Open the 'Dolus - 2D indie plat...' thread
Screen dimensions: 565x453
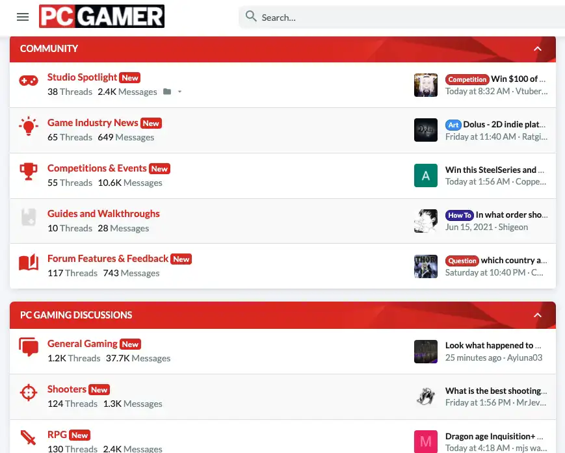[x=504, y=124]
